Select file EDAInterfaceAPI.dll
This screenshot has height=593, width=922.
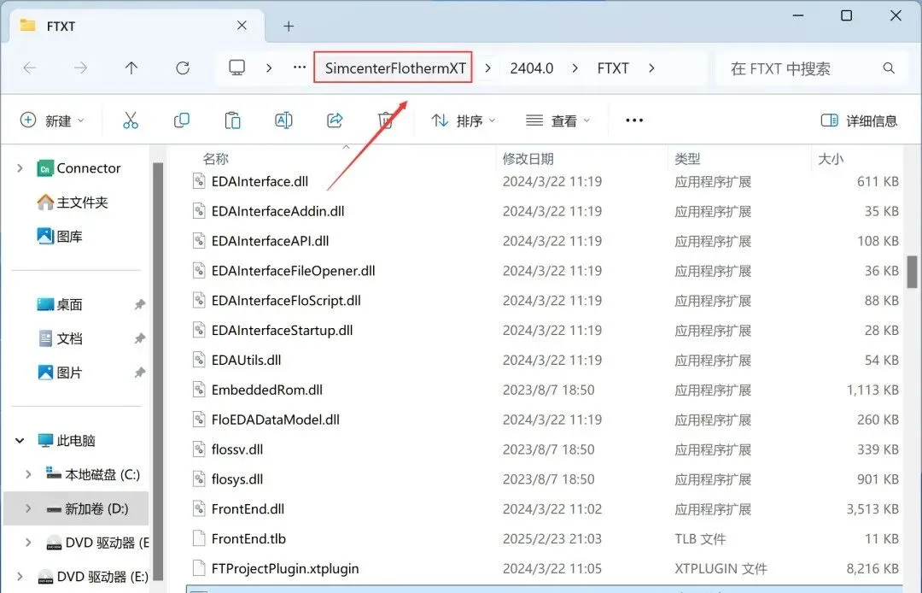pyautogui.click(x=270, y=241)
